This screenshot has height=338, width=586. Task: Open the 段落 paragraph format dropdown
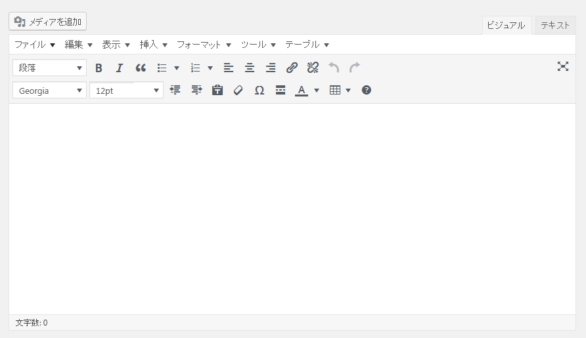[x=49, y=68]
